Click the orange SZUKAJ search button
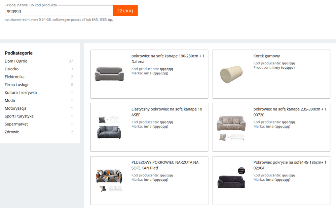Viewport: 336px width, 208px height. [125, 11]
